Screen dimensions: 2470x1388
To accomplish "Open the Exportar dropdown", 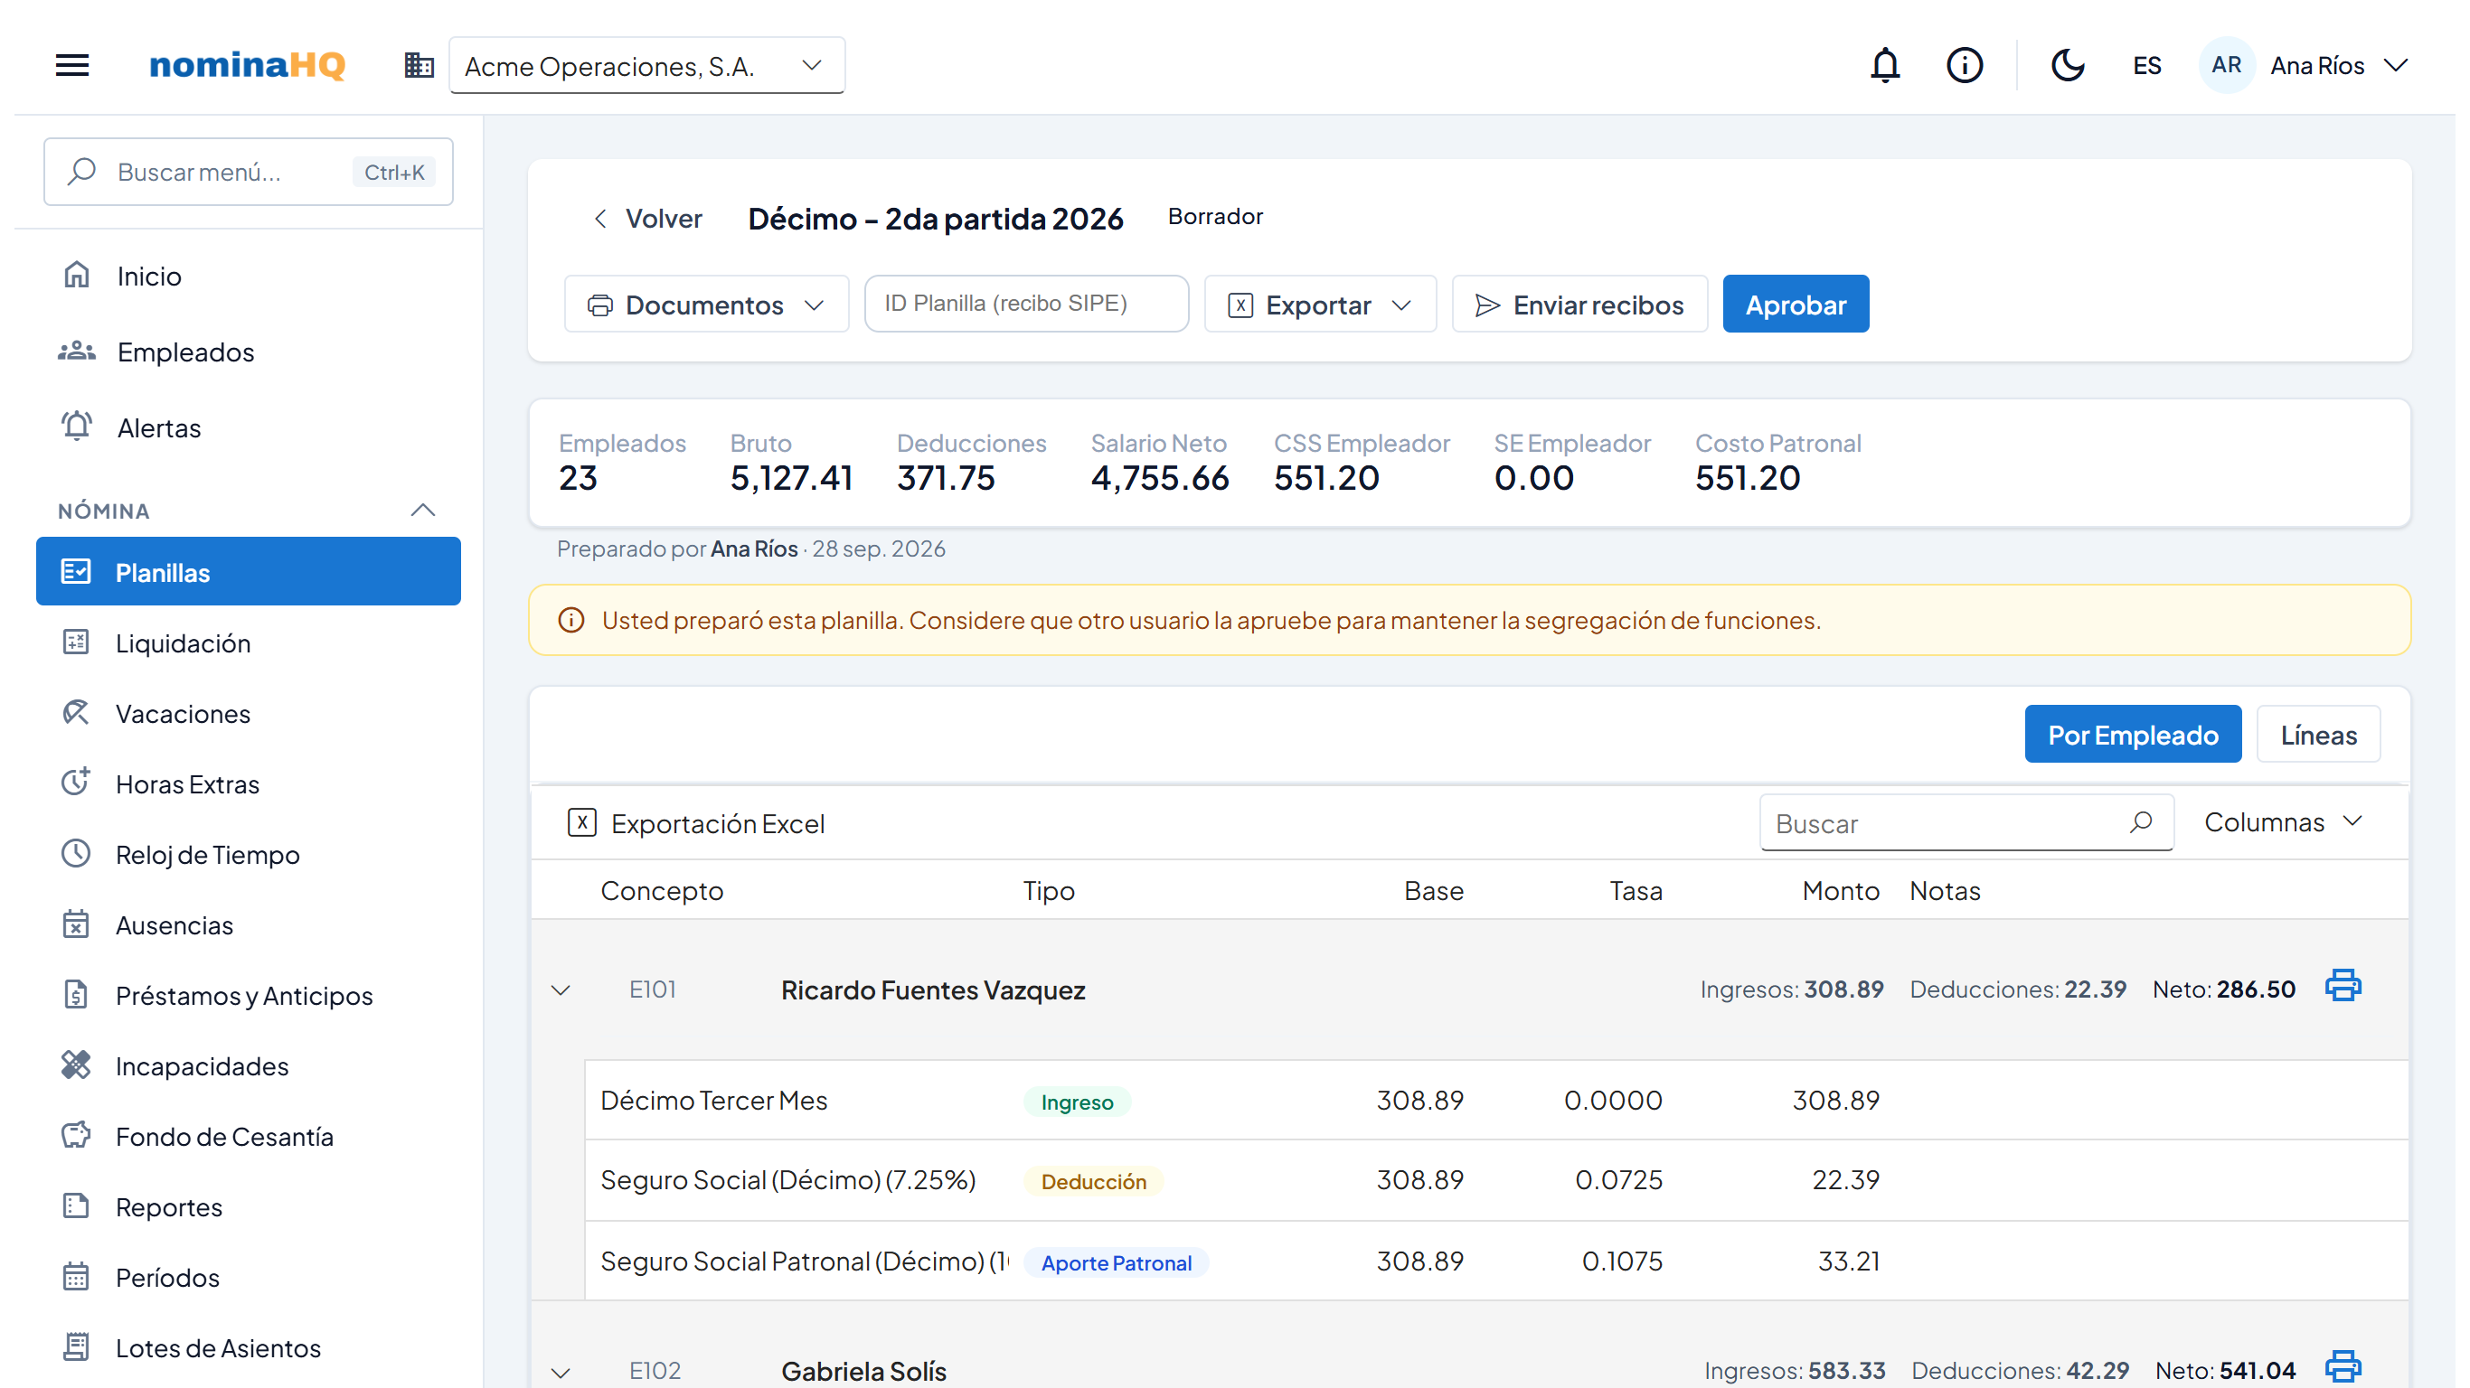I will click(1320, 305).
